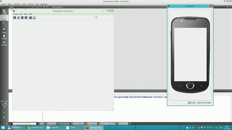
Task: Open Záznamy CO UDĚLAT output pane tab
Action: pyautogui.click(x=107, y=123)
